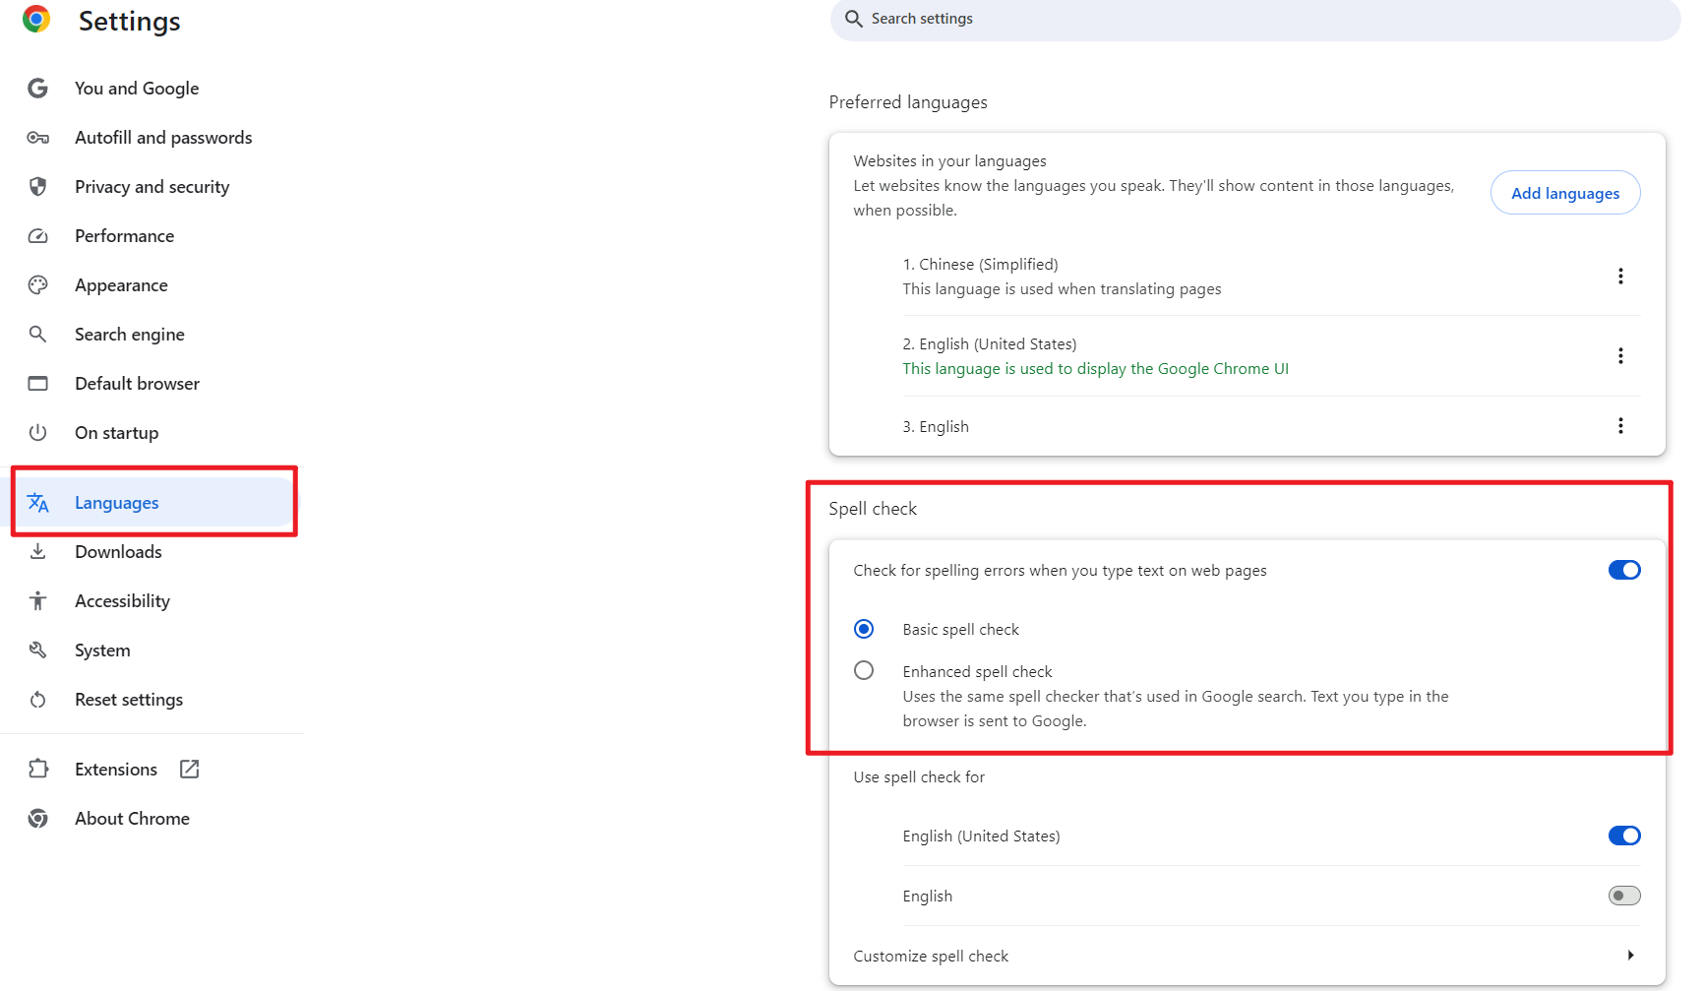This screenshot has height=991, width=1705.
Task: Select the Languages sidebar item
Action: [153, 503]
